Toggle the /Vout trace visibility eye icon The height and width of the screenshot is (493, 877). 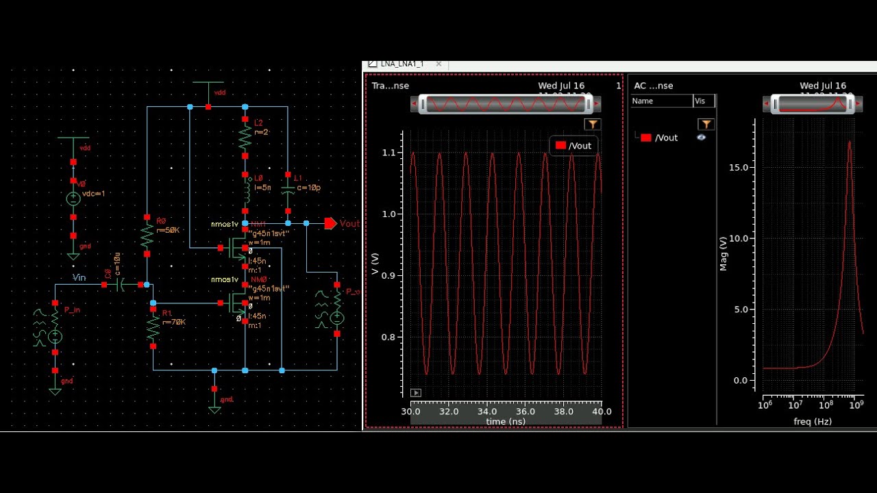coord(701,137)
